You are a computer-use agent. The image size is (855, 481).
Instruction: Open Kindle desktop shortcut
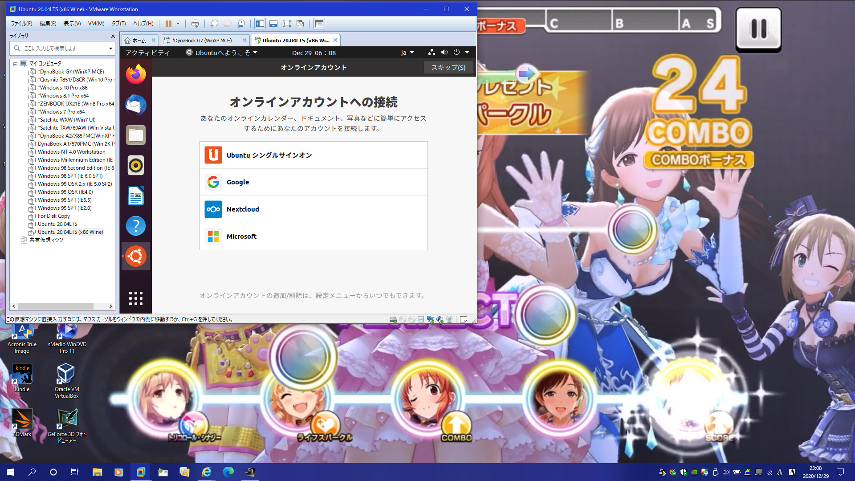(22, 378)
